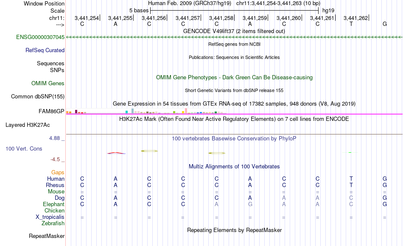
Task: Select the Mouse species row label
Action: tap(56, 192)
